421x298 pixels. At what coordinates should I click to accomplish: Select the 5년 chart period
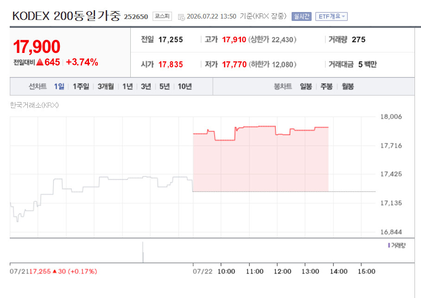[165, 86]
